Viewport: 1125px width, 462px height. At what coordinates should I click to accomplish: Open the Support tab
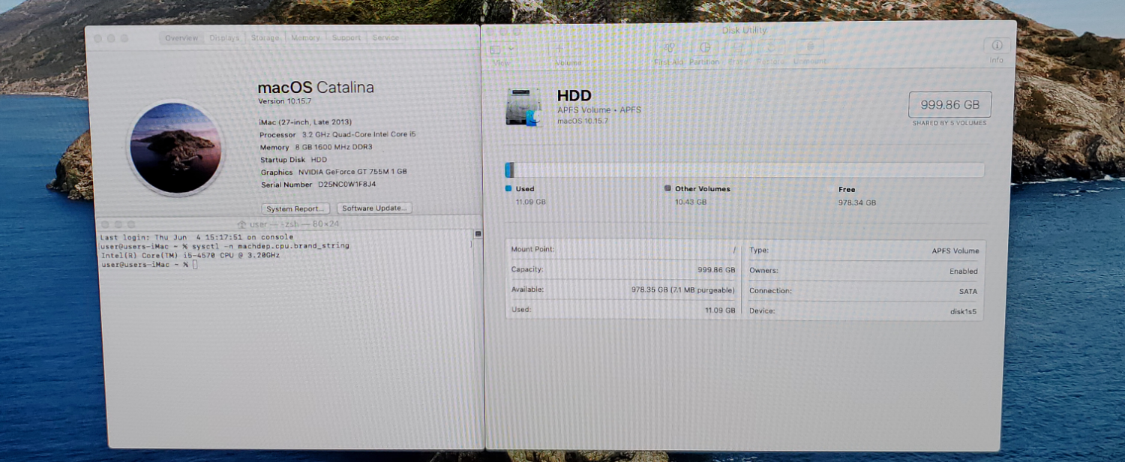[346, 38]
